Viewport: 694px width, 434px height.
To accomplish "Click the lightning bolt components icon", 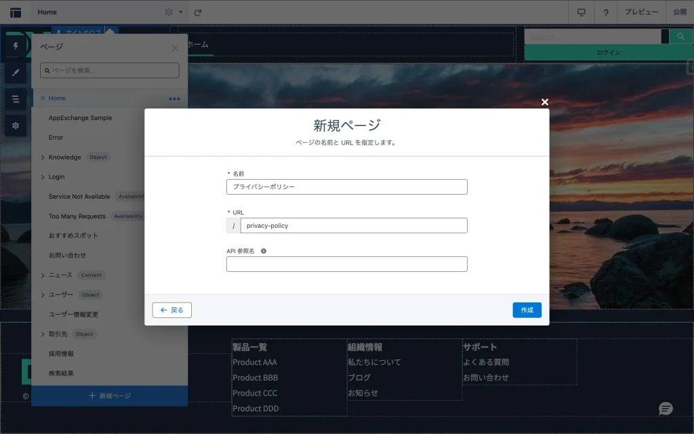I will [16, 46].
